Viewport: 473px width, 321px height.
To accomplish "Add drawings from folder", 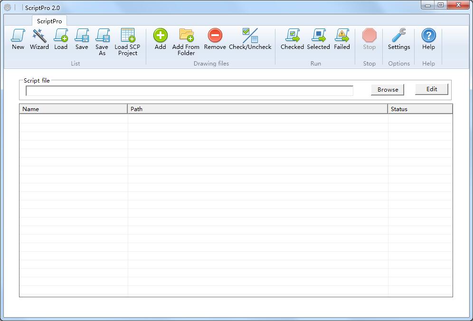I will (x=186, y=41).
